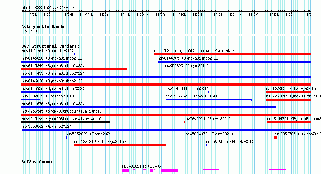Click the 83223k ruler label
The height and width of the screenshot is (174, 321).
49,14
